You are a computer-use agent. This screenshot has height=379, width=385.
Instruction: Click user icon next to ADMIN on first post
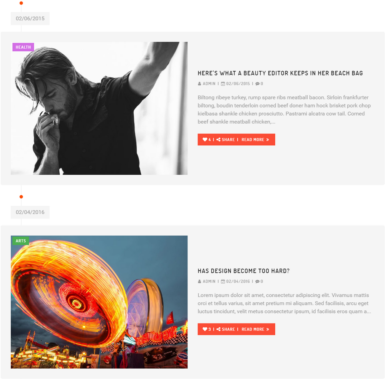[x=199, y=84]
